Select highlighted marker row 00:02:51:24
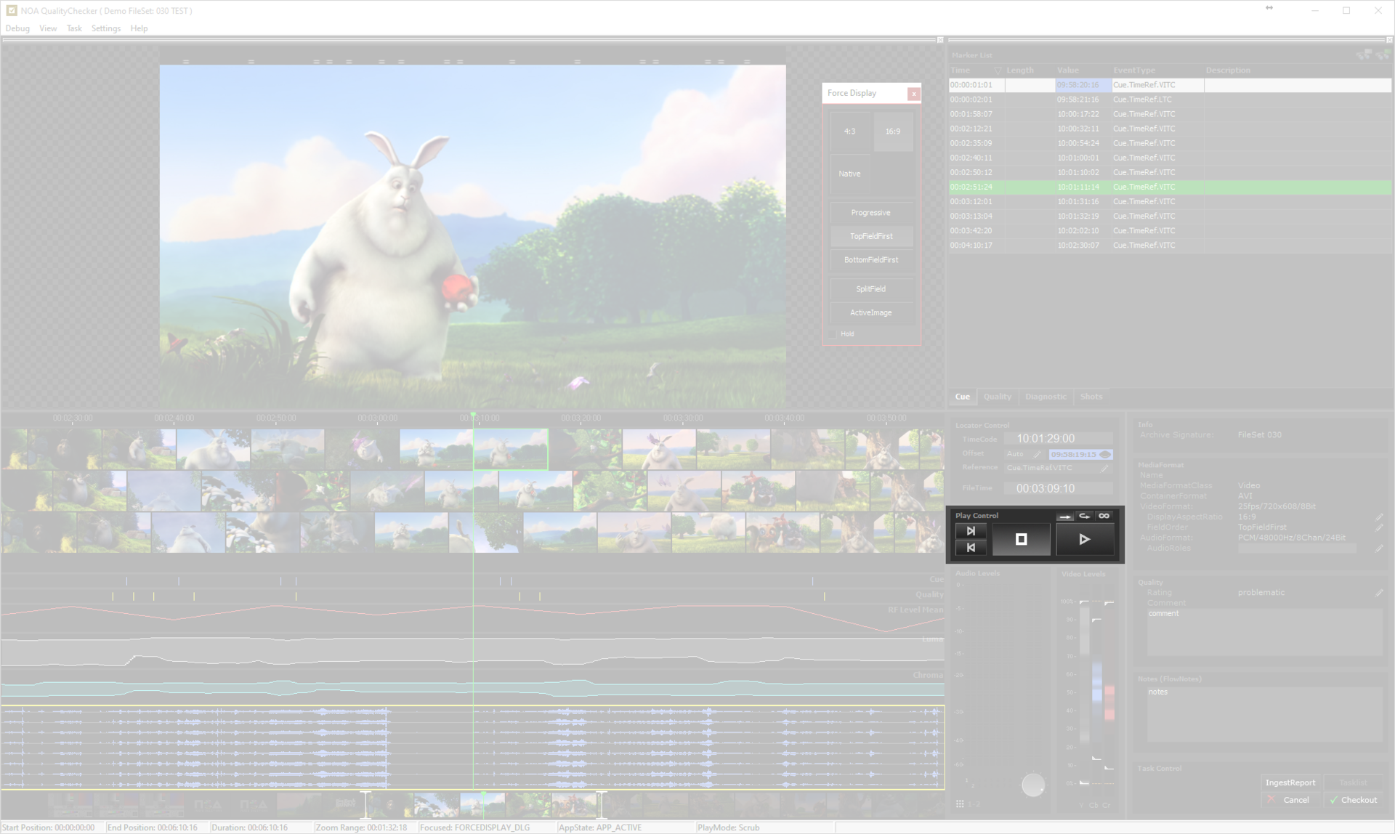The height and width of the screenshot is (834, 1395). [x=1170, y=187]
